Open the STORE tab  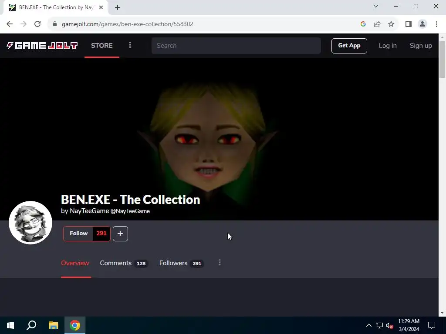(102, 45)
